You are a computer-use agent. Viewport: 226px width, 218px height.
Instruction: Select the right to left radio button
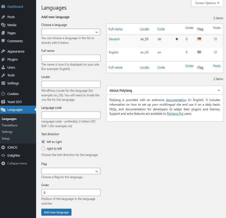coord(43,149)
